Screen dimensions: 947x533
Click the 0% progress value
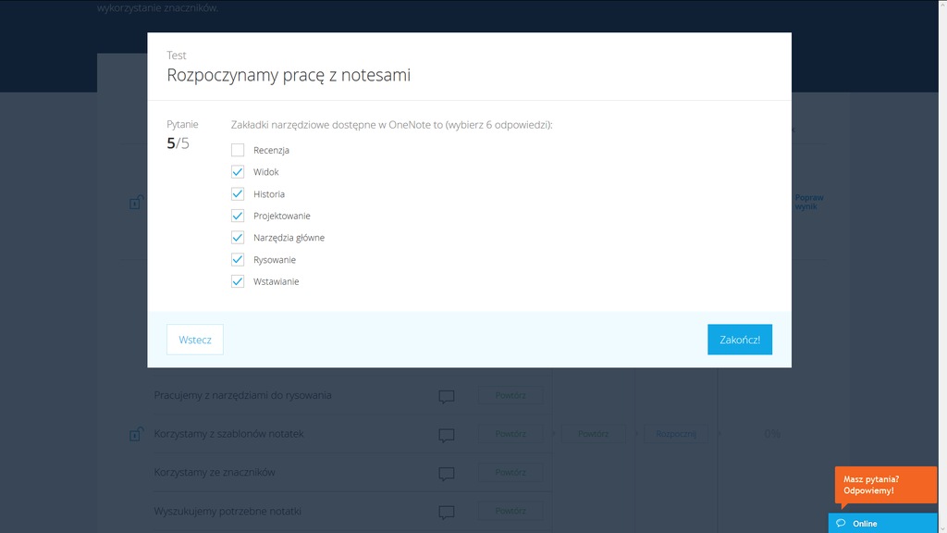click(x=772, y=434)
